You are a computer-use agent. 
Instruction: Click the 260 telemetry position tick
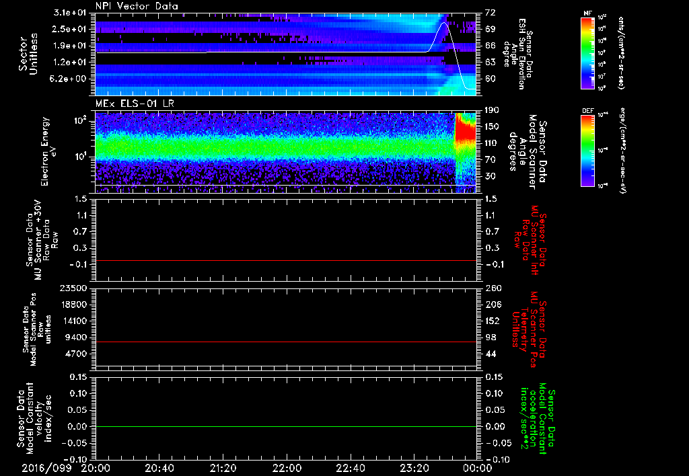(x=493, y=288)
